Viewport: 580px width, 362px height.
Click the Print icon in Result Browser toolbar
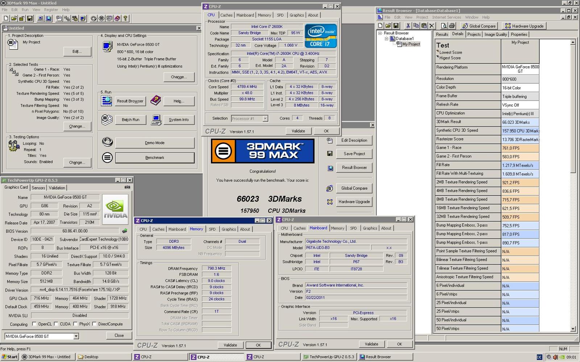point(452,26)
